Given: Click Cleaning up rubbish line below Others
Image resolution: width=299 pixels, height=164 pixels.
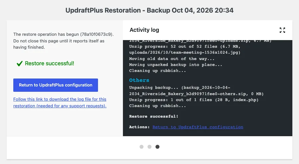Looking at the screenshot, I should tap(157, 106).
